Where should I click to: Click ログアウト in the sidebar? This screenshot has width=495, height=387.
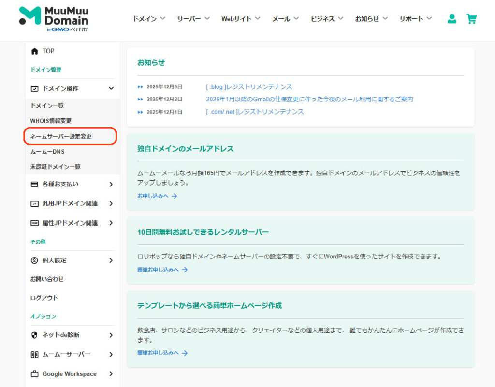pos(44,298)
